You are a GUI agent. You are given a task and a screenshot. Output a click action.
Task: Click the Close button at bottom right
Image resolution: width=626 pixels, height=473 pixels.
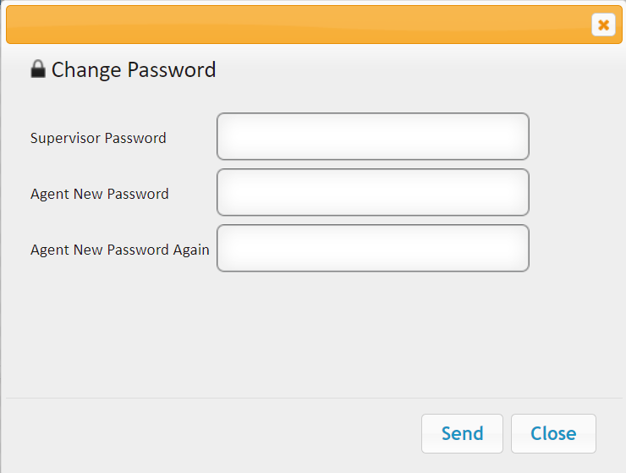[x=553, y=433]
